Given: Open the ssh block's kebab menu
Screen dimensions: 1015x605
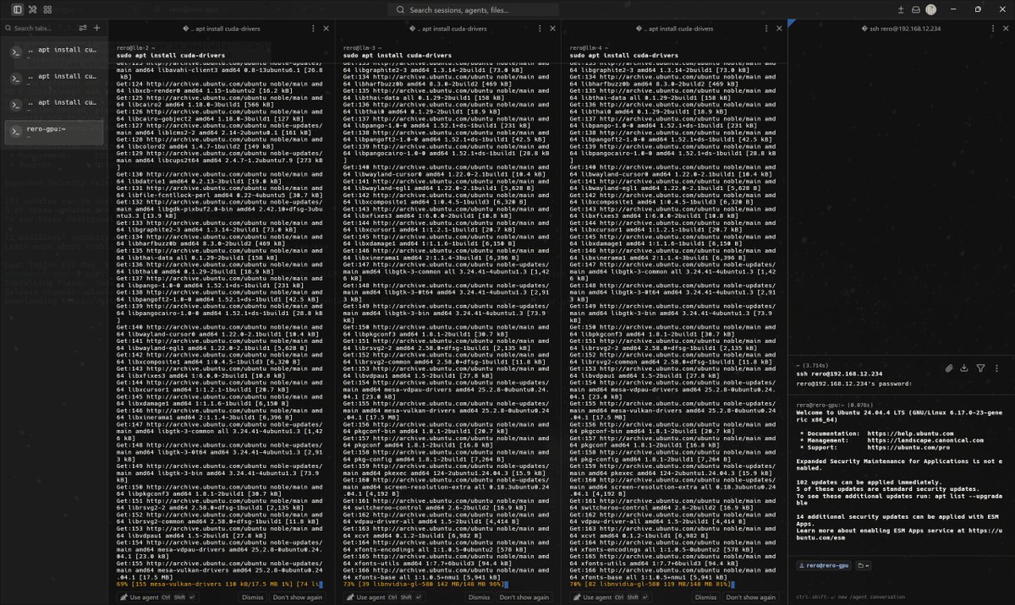Looking at the screenshot, I should [x=996, y=368].
